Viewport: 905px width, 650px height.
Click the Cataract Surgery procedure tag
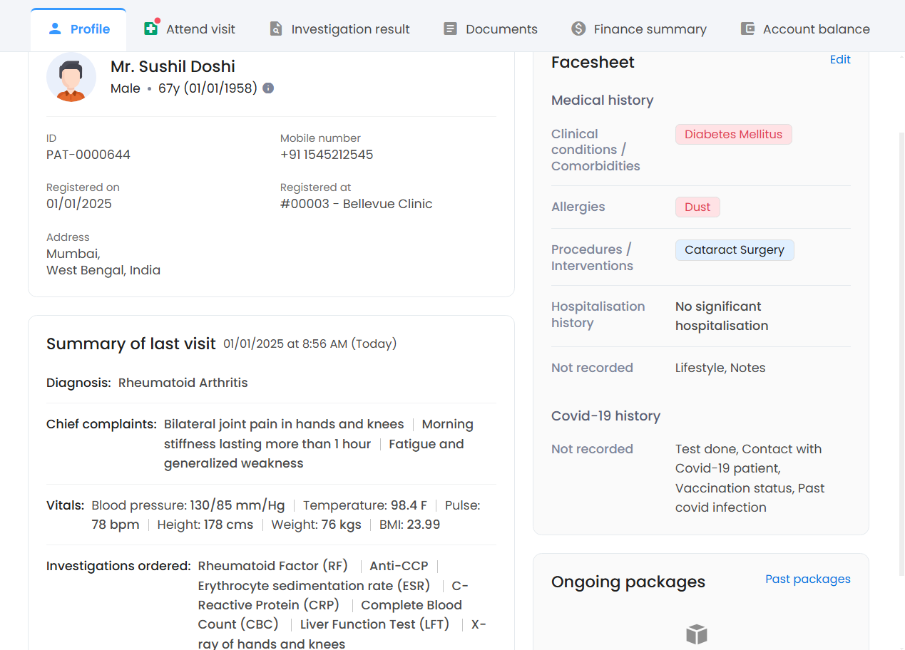point(734,249)
